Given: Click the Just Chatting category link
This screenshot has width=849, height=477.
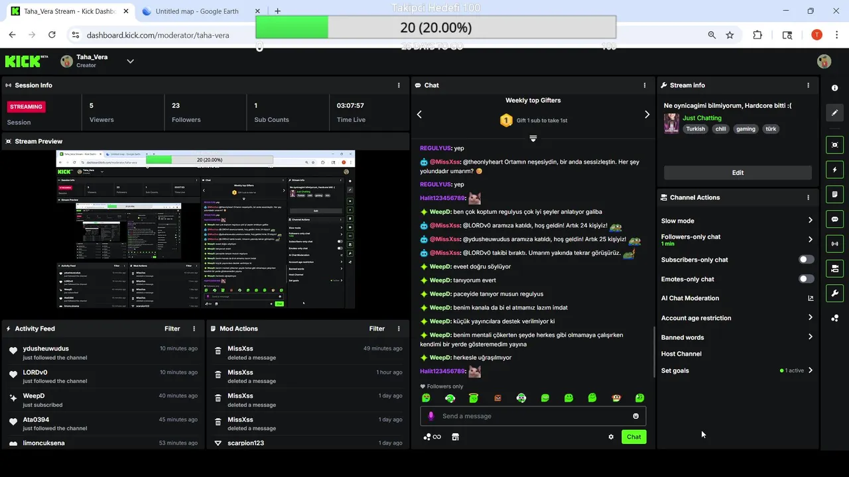Looking at the screenshot, I should 702,118.
